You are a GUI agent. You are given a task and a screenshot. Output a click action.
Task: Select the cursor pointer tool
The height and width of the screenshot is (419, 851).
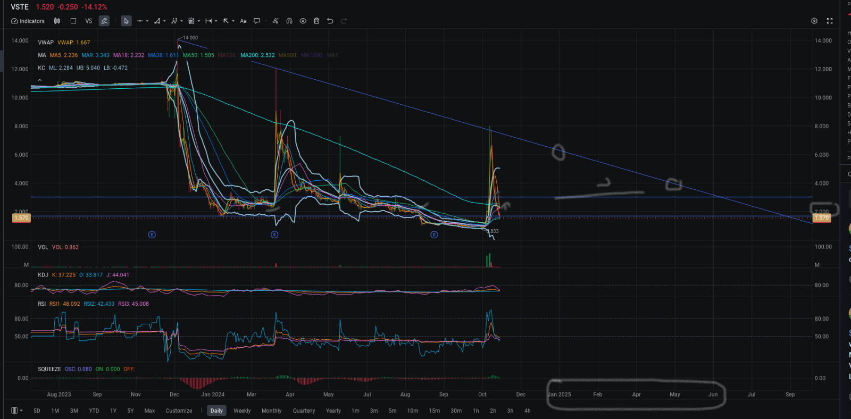click(x=126, y=21)
